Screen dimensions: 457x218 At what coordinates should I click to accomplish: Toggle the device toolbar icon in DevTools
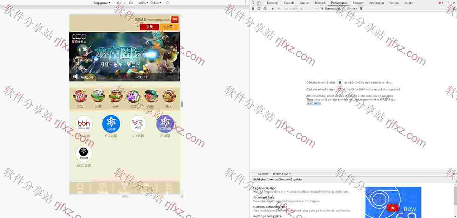[x=259, y=3]
